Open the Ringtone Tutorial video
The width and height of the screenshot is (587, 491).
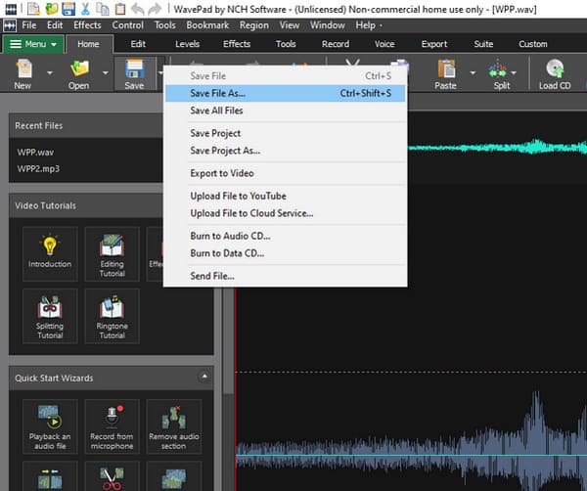point(112,316)
